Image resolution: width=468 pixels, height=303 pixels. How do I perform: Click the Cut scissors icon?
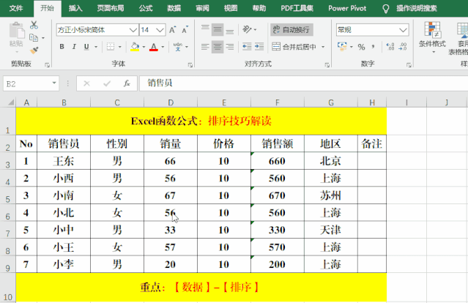point(34,26)
